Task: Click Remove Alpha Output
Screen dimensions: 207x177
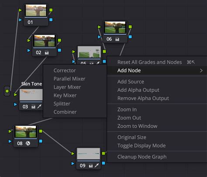Action: [143, 98]
